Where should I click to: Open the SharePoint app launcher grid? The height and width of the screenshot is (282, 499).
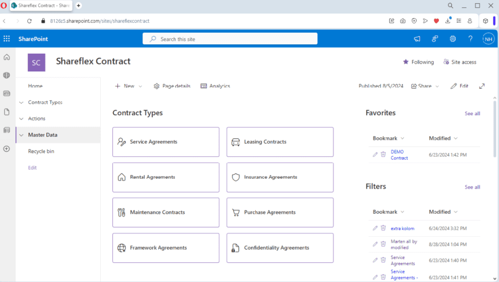(7, 39)
